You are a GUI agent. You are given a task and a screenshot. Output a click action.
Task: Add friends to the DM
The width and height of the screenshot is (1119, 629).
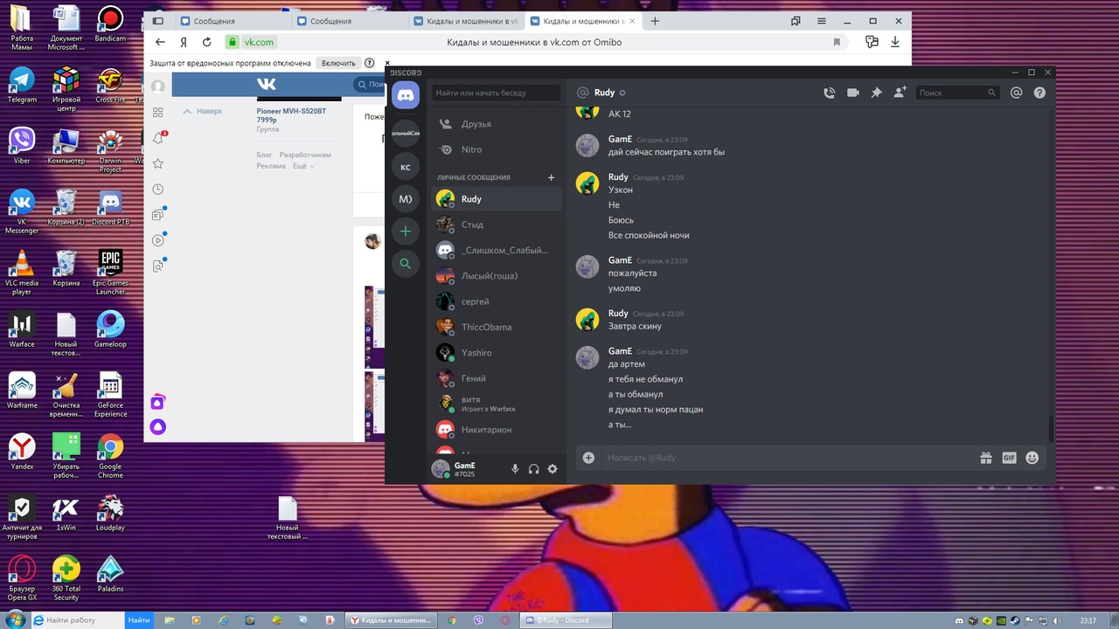pos(900,93)
